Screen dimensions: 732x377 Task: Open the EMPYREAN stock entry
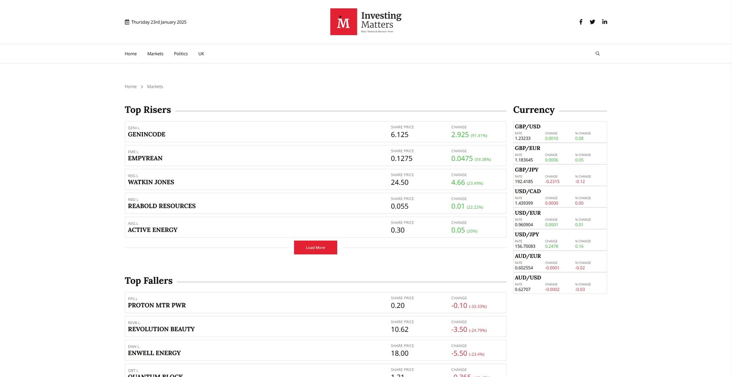click(x=316, y=156)
